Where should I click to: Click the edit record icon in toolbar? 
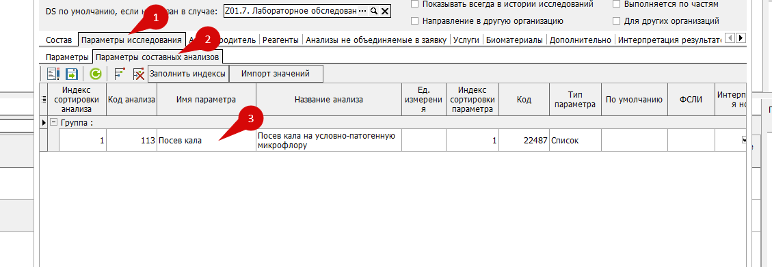[53, 74]
